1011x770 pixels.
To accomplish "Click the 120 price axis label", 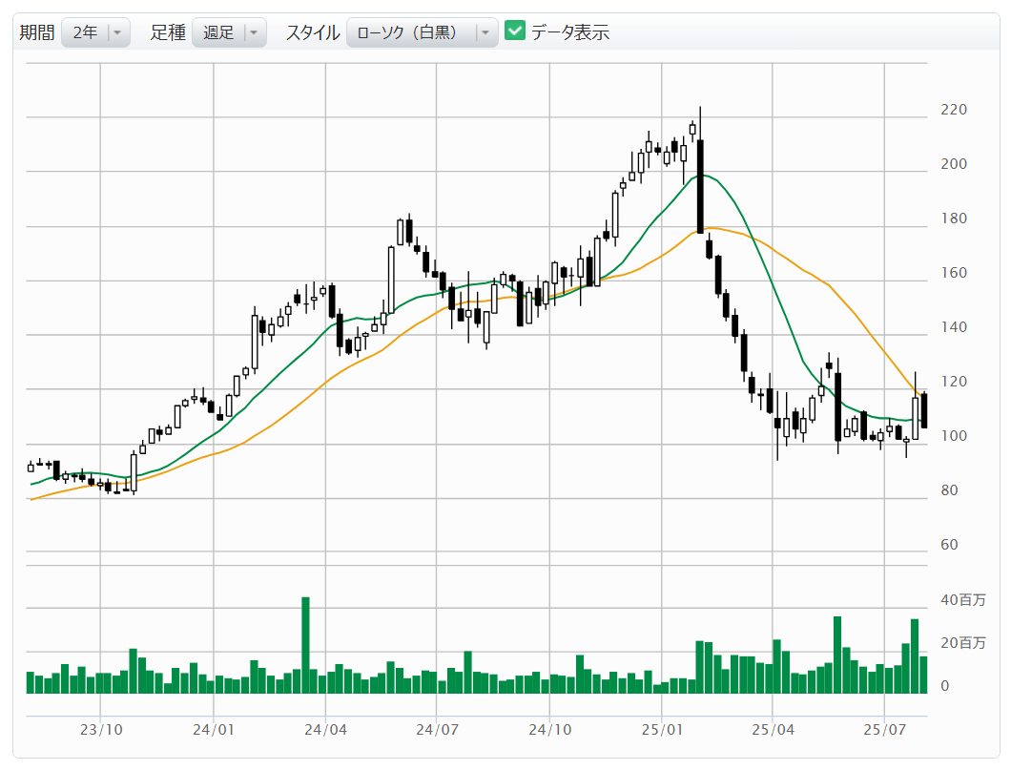I will 954,382.
